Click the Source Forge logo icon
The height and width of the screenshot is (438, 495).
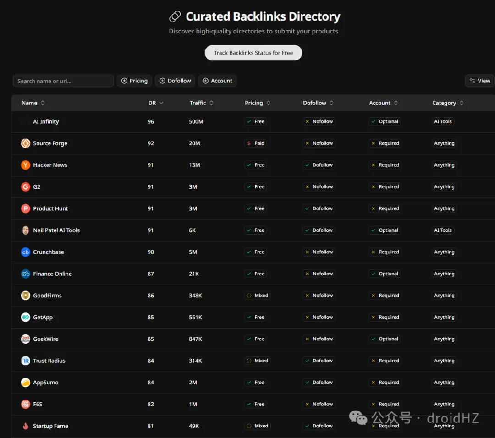point(26,143)
